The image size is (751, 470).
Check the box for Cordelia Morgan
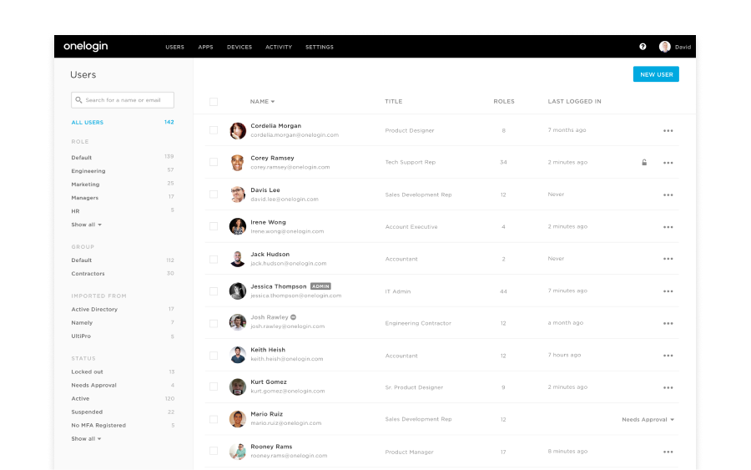[214, 130]
